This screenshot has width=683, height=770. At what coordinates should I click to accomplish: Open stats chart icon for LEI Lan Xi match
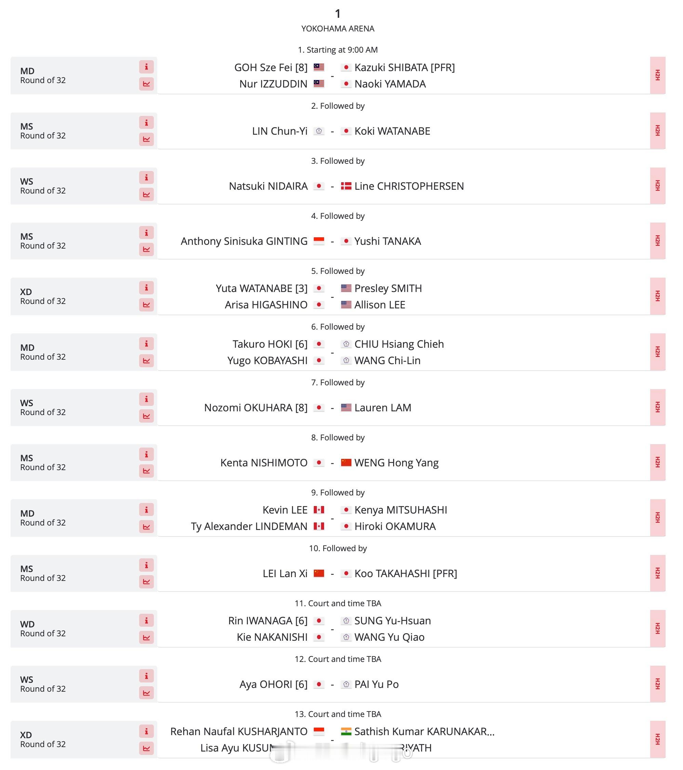point(146,582)
